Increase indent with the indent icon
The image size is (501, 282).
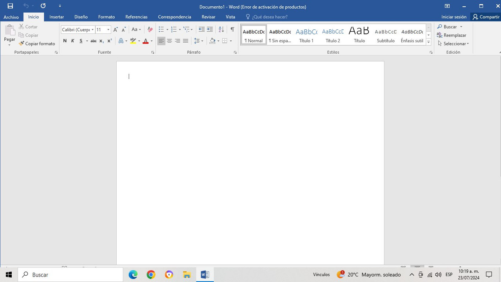[210, 29]
